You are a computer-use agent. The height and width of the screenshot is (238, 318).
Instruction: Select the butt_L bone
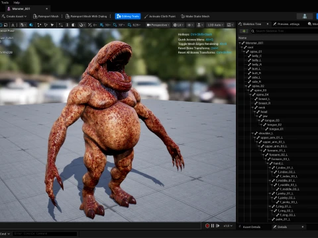[x=256, y=69]
